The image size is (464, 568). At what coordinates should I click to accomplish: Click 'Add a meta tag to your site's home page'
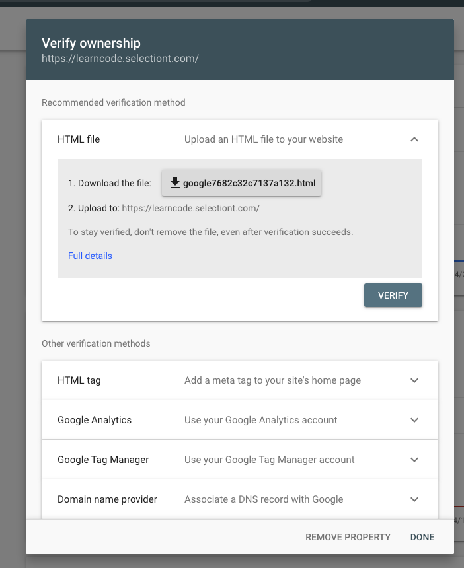(272, 380)
